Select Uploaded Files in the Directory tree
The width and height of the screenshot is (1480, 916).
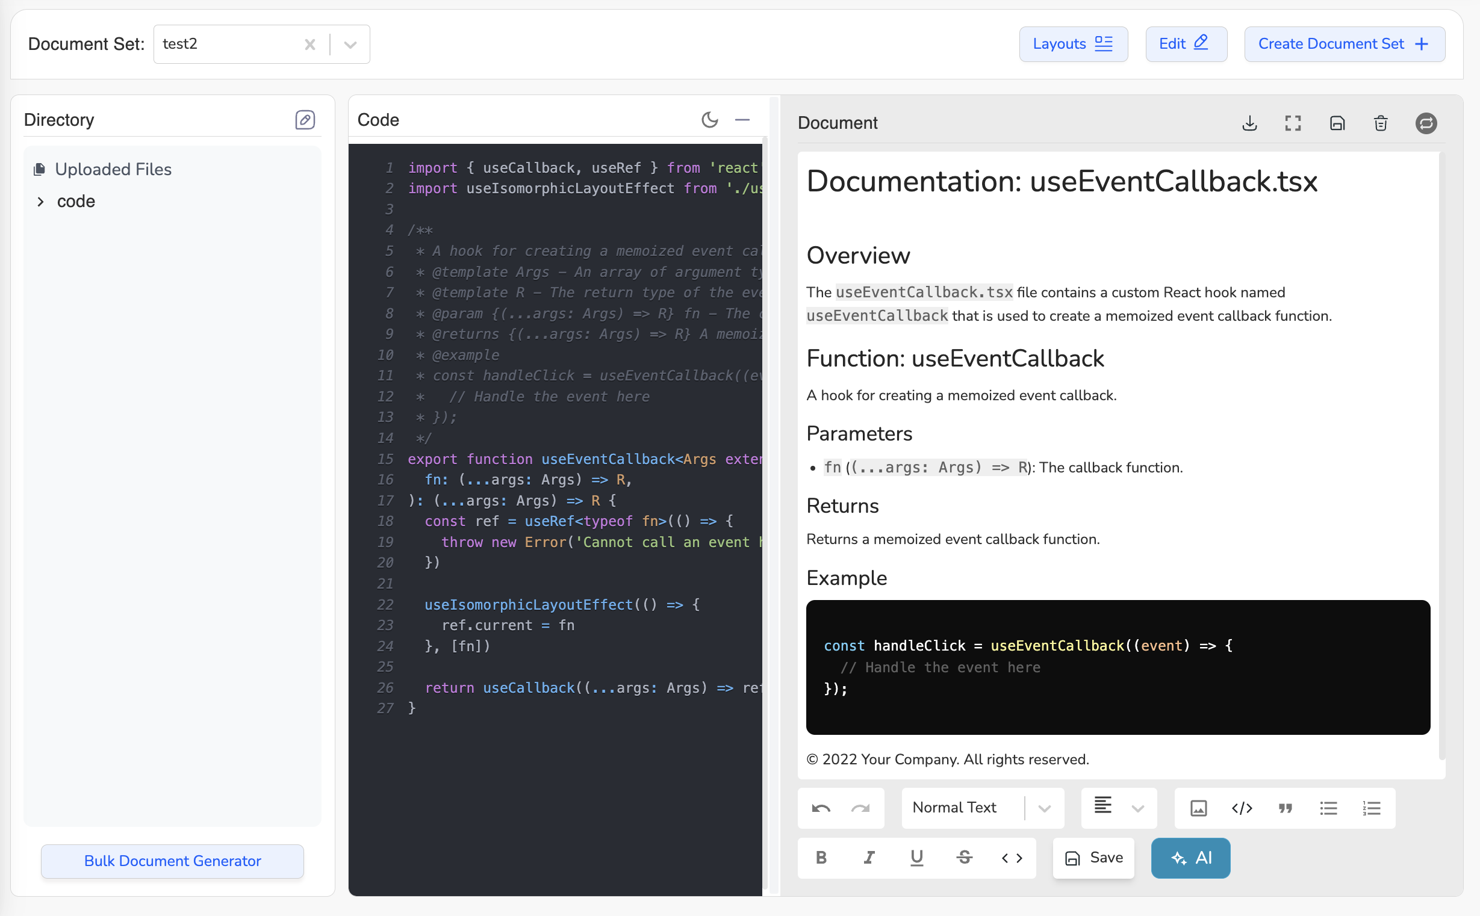click(x=113, y=169)
